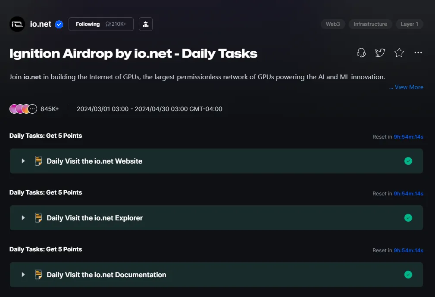
Task: Open the io.net space name link
Action: point(41,24)
